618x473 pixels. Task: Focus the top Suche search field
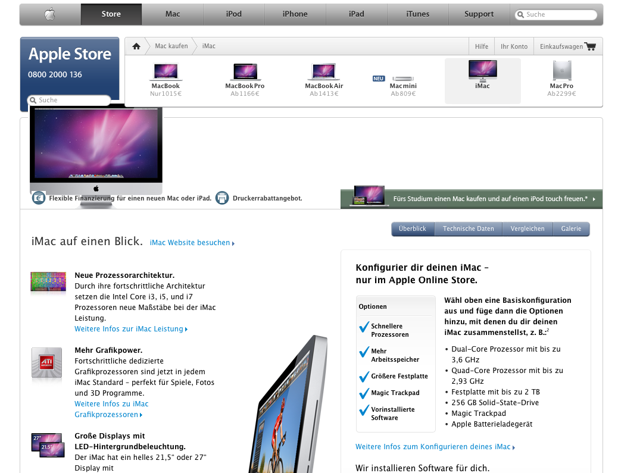click(x=556, y=14)
